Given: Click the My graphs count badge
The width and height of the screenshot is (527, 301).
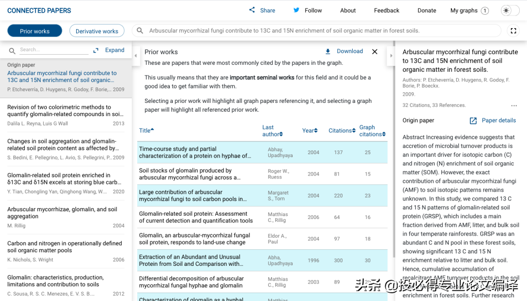Looking at the screenshot, I should pos(485,11).
